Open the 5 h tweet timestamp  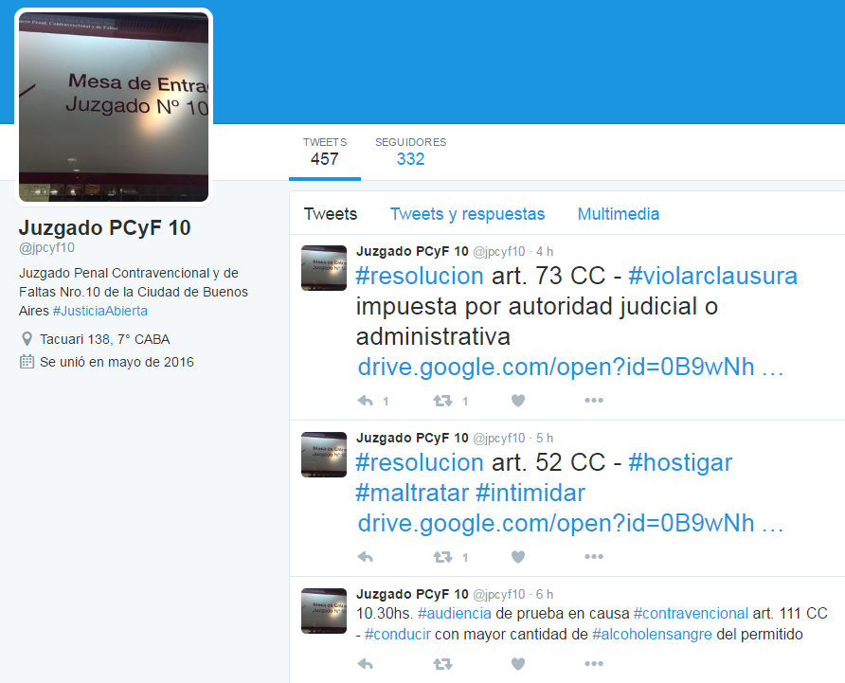[545, 439]
